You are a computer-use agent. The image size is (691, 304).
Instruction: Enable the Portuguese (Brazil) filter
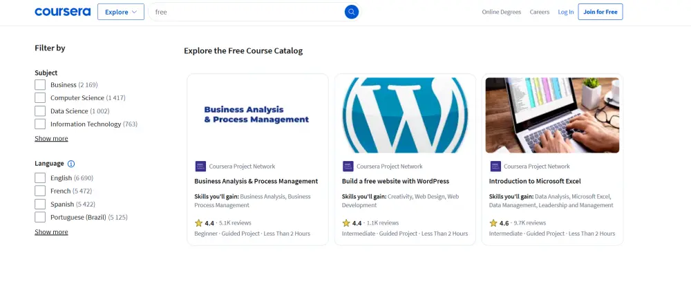click(x=40, y=217)
